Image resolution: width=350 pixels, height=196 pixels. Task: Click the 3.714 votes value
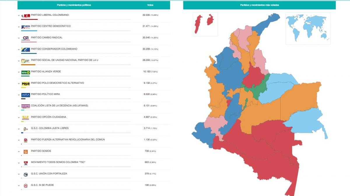(x=147, y=128)
